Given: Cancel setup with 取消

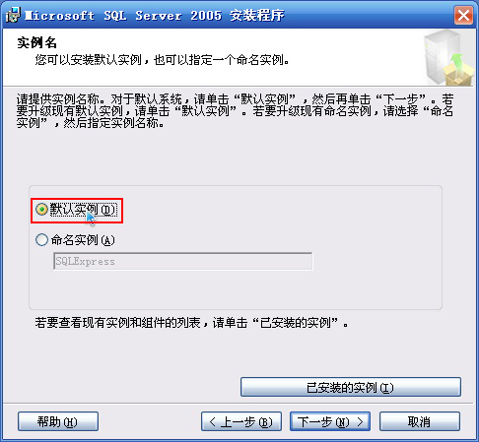Looking at the screenshot, I should [x=420, y=421].
